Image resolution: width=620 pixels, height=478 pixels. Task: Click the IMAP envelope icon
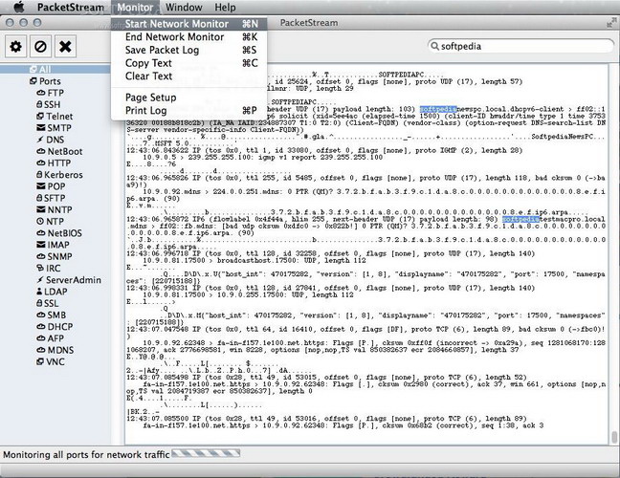point(41,245)
